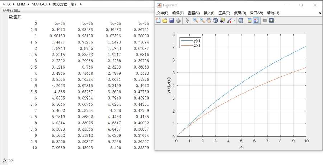Expand the Brush tool color dropdown arrow

pyautogui.click(x=234, y=21)
